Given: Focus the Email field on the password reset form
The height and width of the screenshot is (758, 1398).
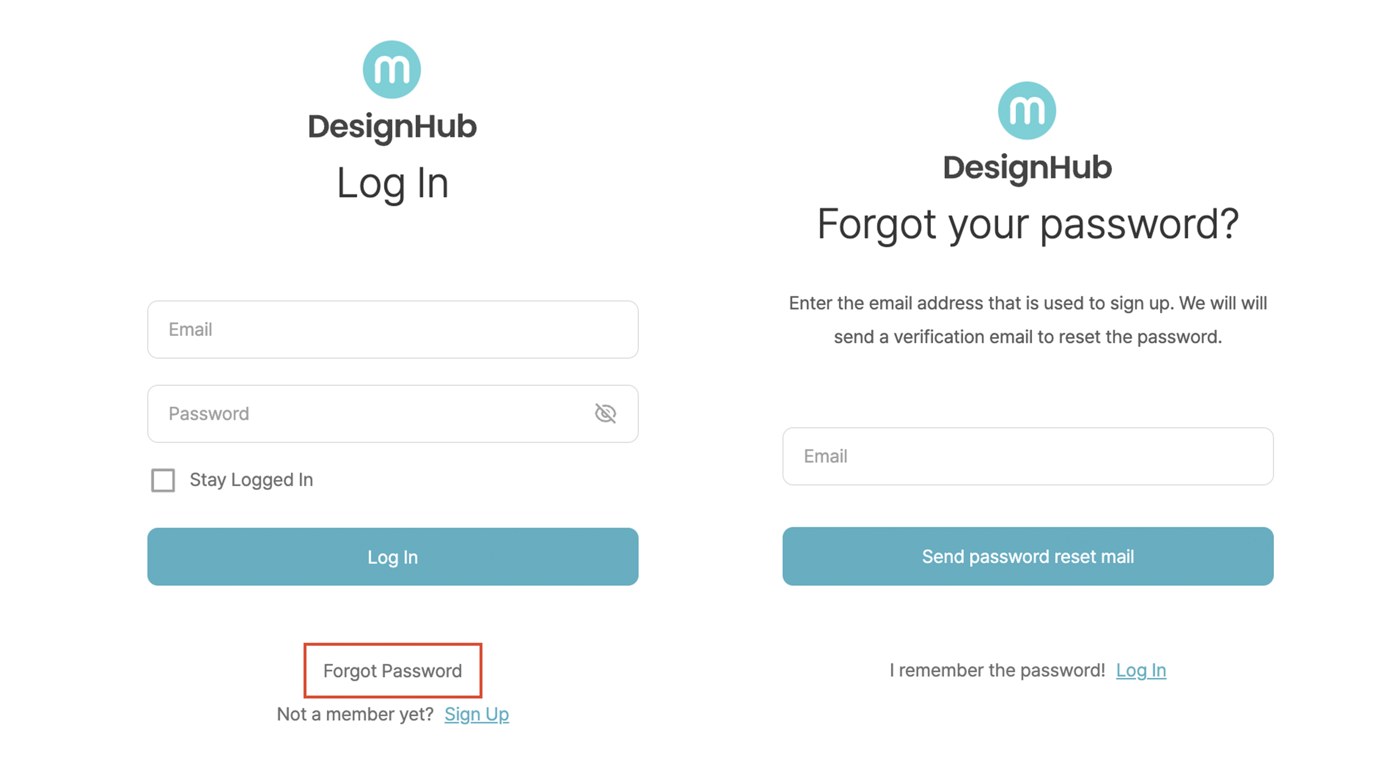Looking at the screenshot, I should click(x=1027, y=456).
